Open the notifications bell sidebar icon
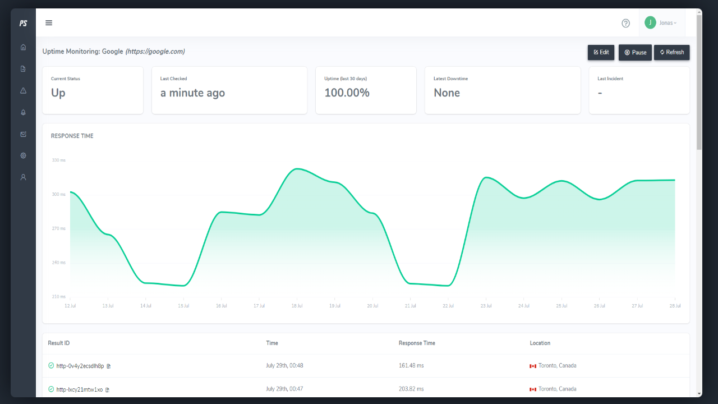Screen dimensions: 718x404 pyautogui.click(x=23, y=112)
